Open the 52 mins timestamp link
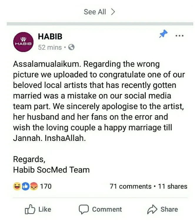Image resolution: width=195 pixels, height=222 pixels. 50,47
